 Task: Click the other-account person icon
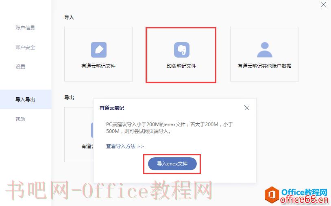click(x=264, y=50)
